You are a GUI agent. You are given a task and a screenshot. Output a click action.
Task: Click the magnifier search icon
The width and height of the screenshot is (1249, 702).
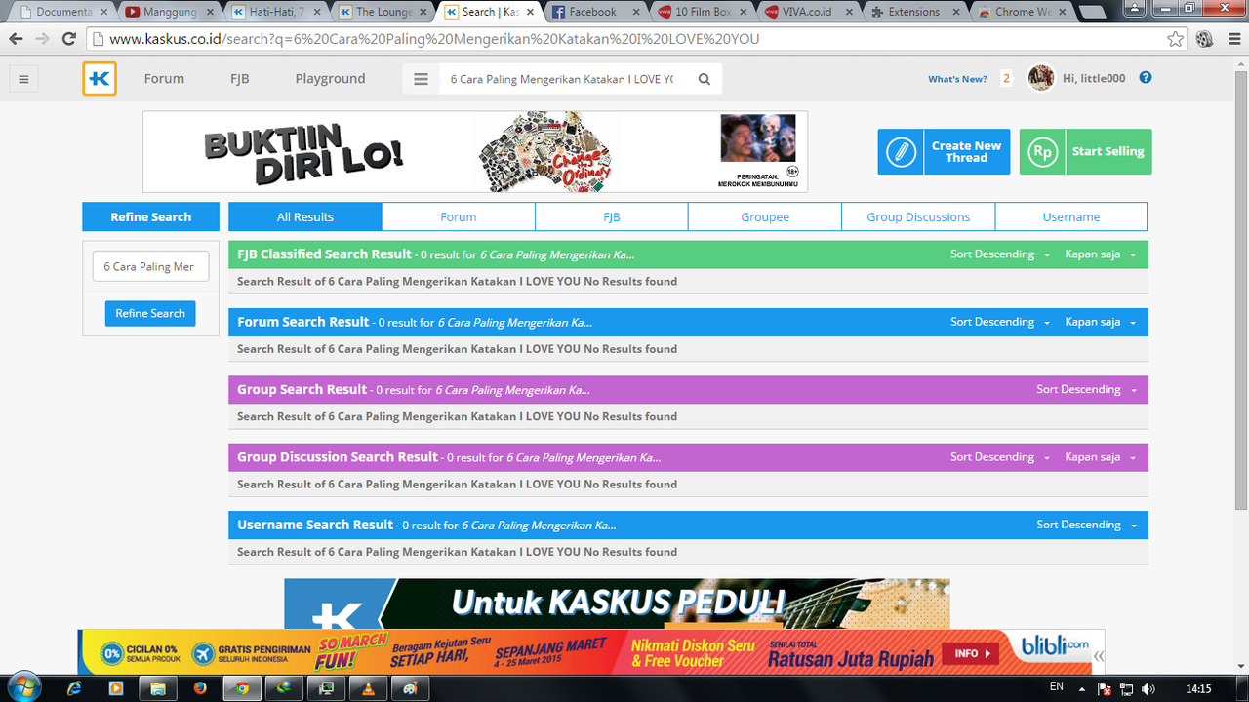click(705, 79)
